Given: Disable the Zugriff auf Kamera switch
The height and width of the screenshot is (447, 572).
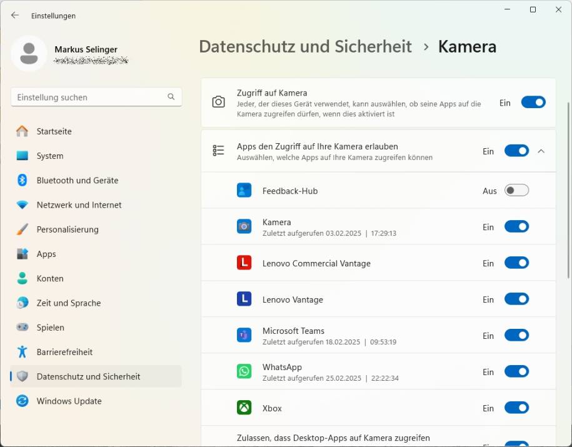Looking at the screenshot, I should pos(533,101).
